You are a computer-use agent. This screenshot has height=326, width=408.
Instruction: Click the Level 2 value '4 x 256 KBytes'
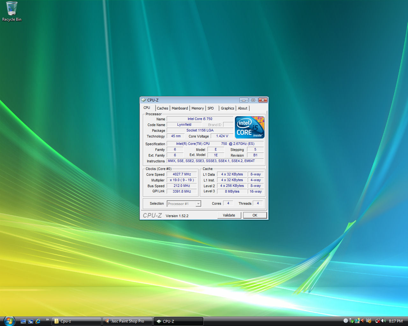pyautogui.click(x=232, y=186)
